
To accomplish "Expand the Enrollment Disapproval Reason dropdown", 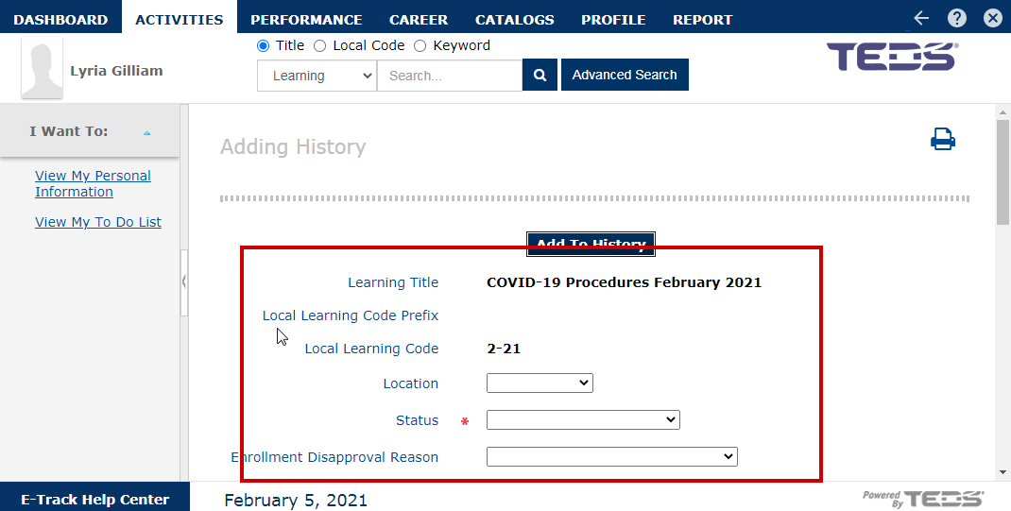I will pyautogui.click(x=611, y=457).
